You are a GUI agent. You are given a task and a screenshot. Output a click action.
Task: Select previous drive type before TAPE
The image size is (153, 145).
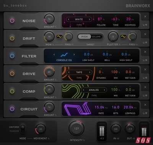[x=69, y=72]
